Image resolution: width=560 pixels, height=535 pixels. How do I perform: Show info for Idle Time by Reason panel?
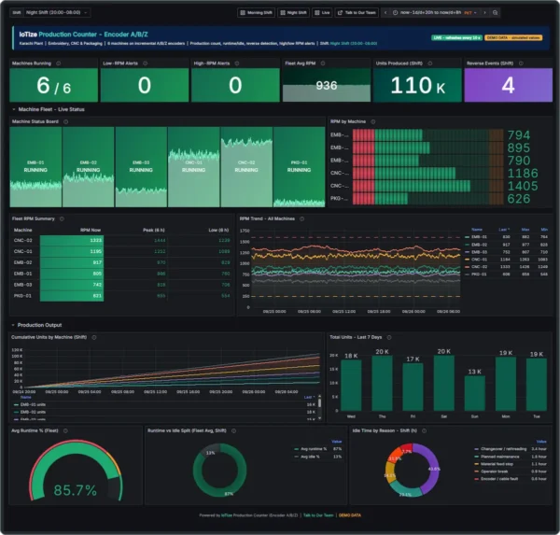[x=425, y=430]
